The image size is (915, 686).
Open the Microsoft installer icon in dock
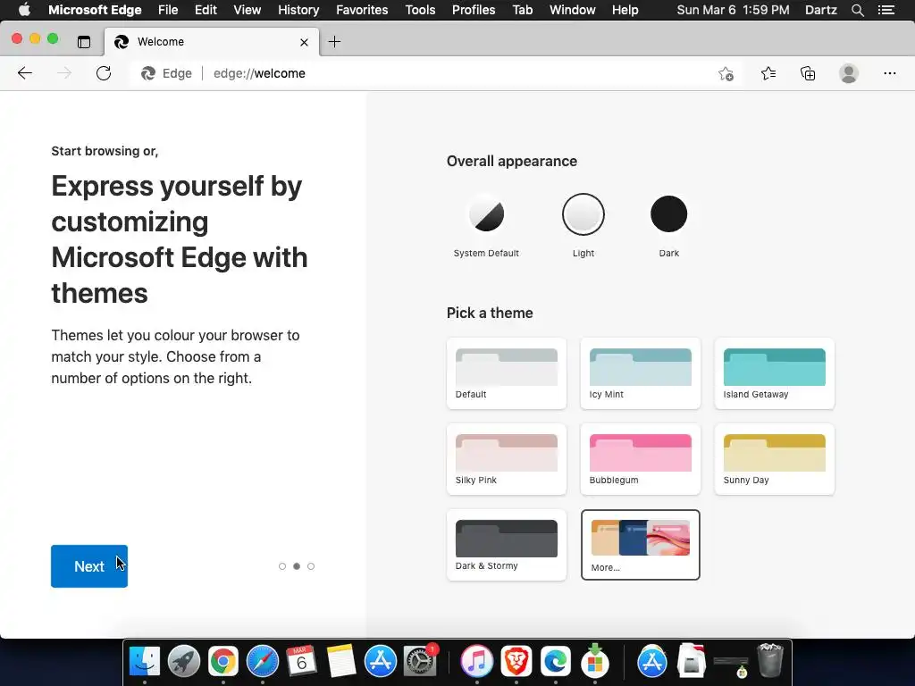(x=594, y=660)
